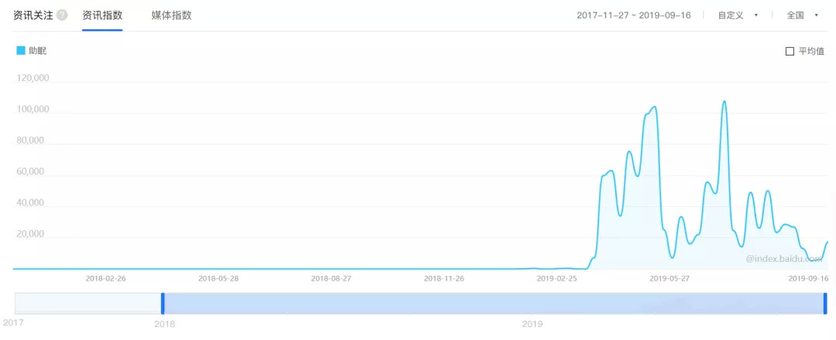Click the @index.baidu.com watermark
This screenshot has width=836, height=340.
point(783,260)
